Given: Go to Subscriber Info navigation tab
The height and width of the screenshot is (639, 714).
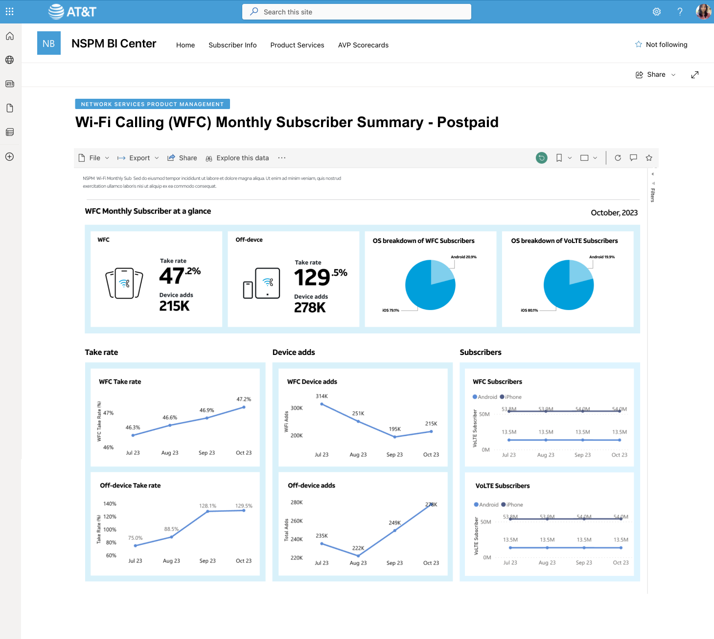Looking at the screenshot, I should pos(232,45).
